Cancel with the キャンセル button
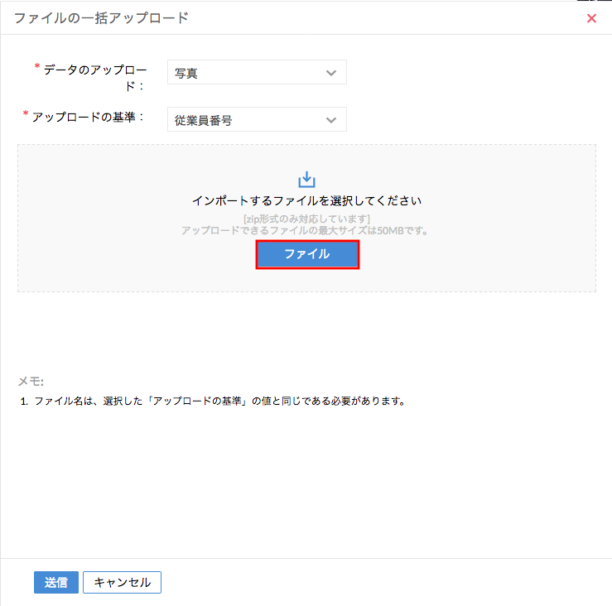Screen dimensions: 612x606 (122, 582)
